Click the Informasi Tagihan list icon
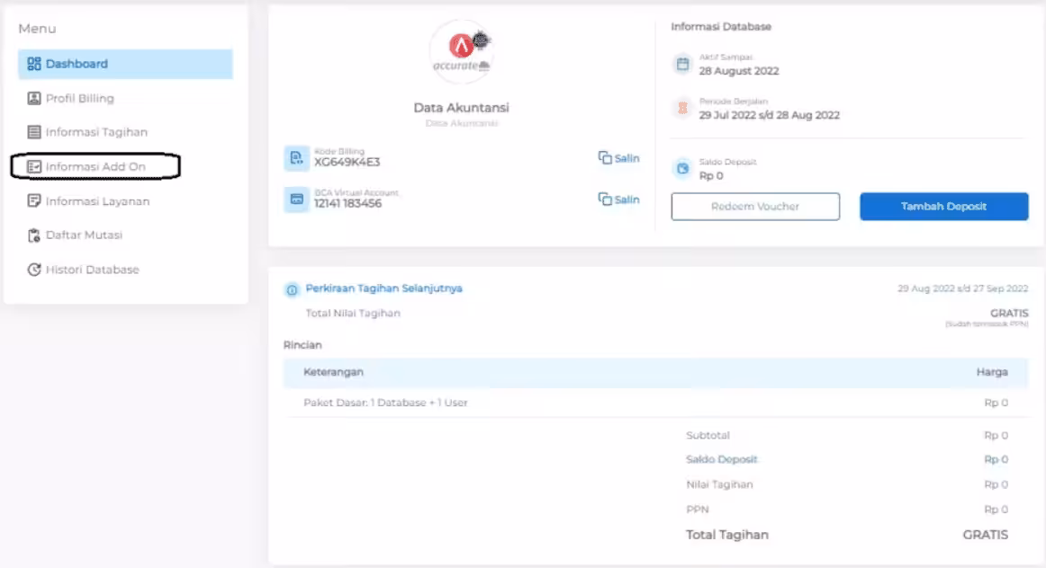The height and width of the screenshot is (568, 1046). (34, 132)
